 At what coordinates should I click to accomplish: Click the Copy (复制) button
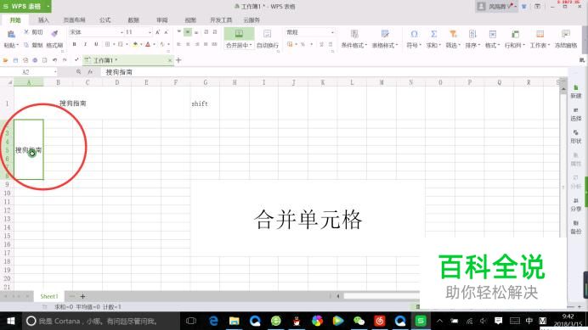pos(32,45)
